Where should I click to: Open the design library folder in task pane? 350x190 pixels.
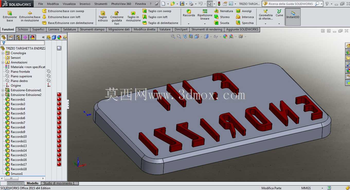click(x=348, y=58)
